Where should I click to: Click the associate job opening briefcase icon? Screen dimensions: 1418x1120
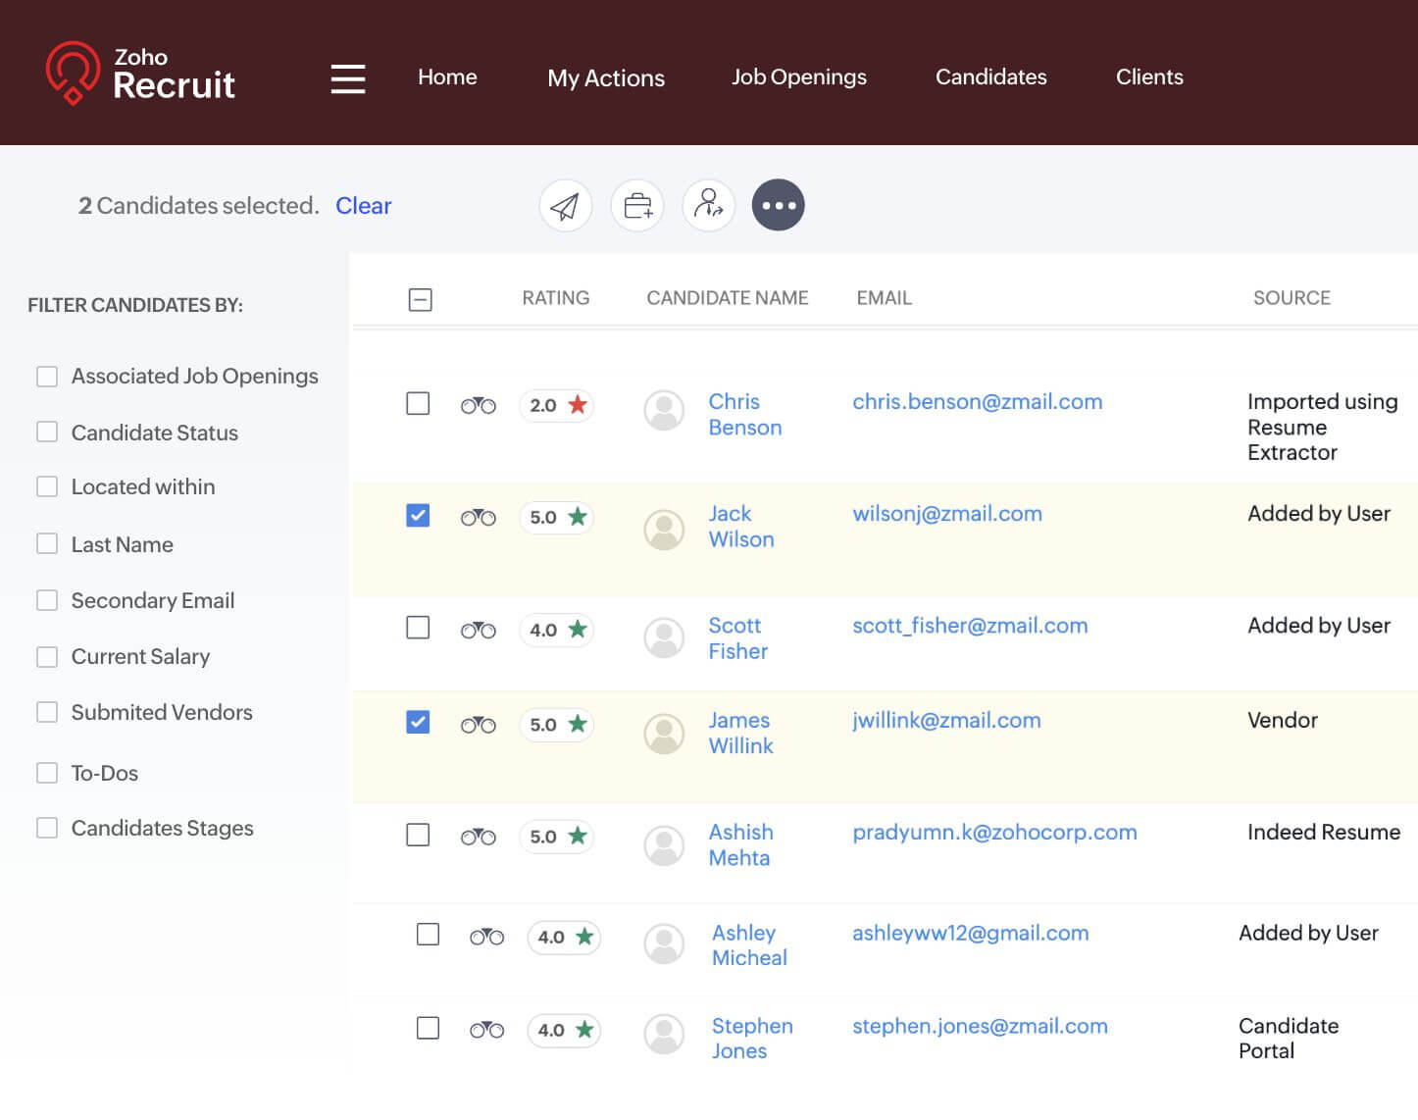(x=637, y=206)
